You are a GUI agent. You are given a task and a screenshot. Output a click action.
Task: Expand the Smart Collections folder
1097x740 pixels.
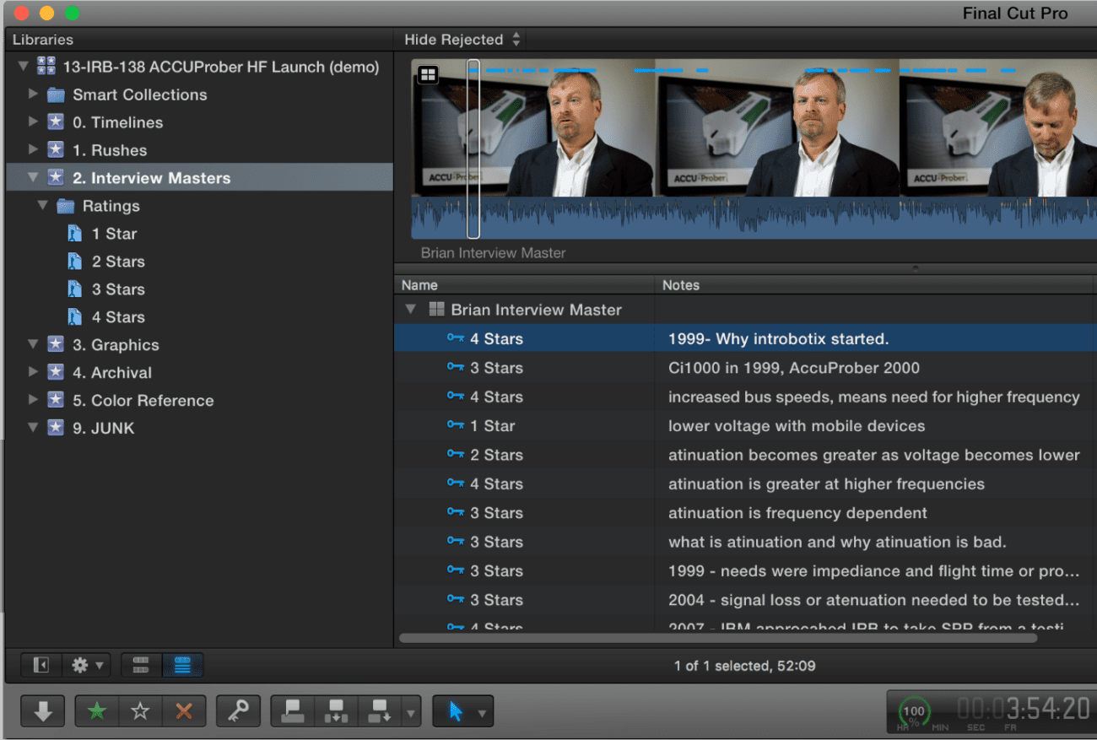(33, 95)
